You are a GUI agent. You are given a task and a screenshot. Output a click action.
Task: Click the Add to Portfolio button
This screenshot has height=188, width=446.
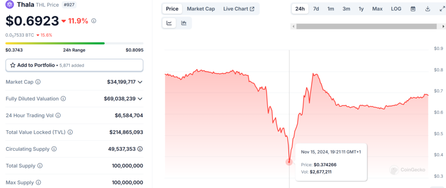[x=74, y=65]
